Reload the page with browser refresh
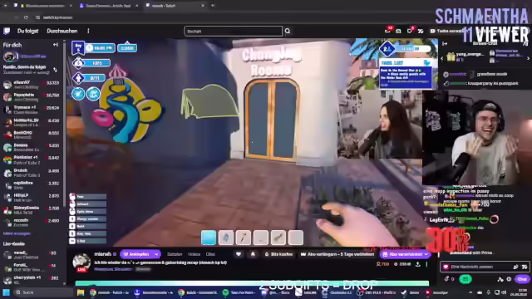Screen dimensions: 532x299 (26, 17)
